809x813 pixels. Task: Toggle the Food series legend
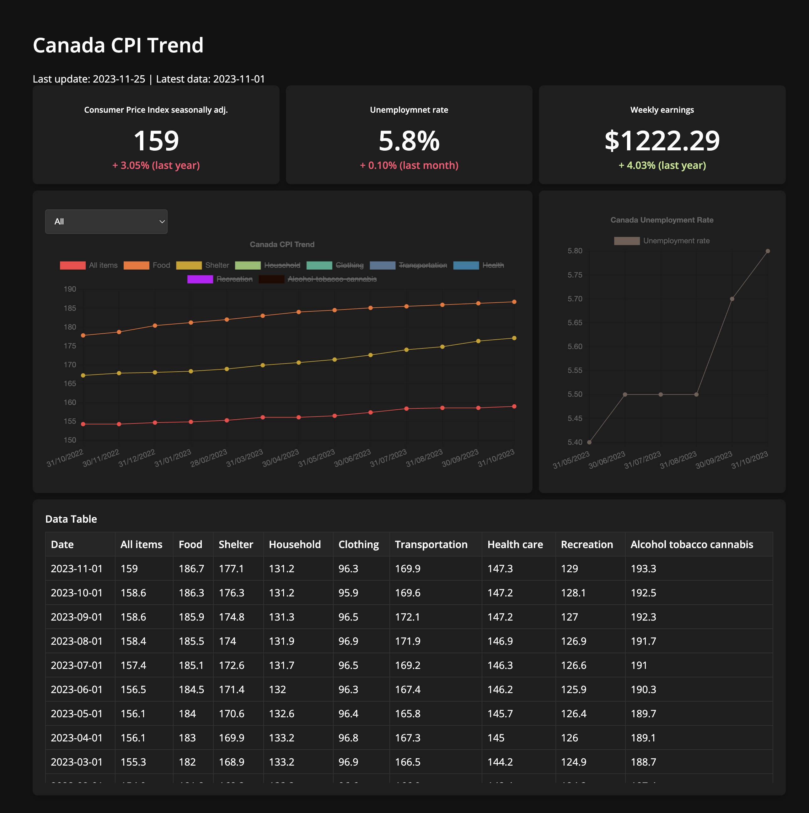click(x=136, y=266)
